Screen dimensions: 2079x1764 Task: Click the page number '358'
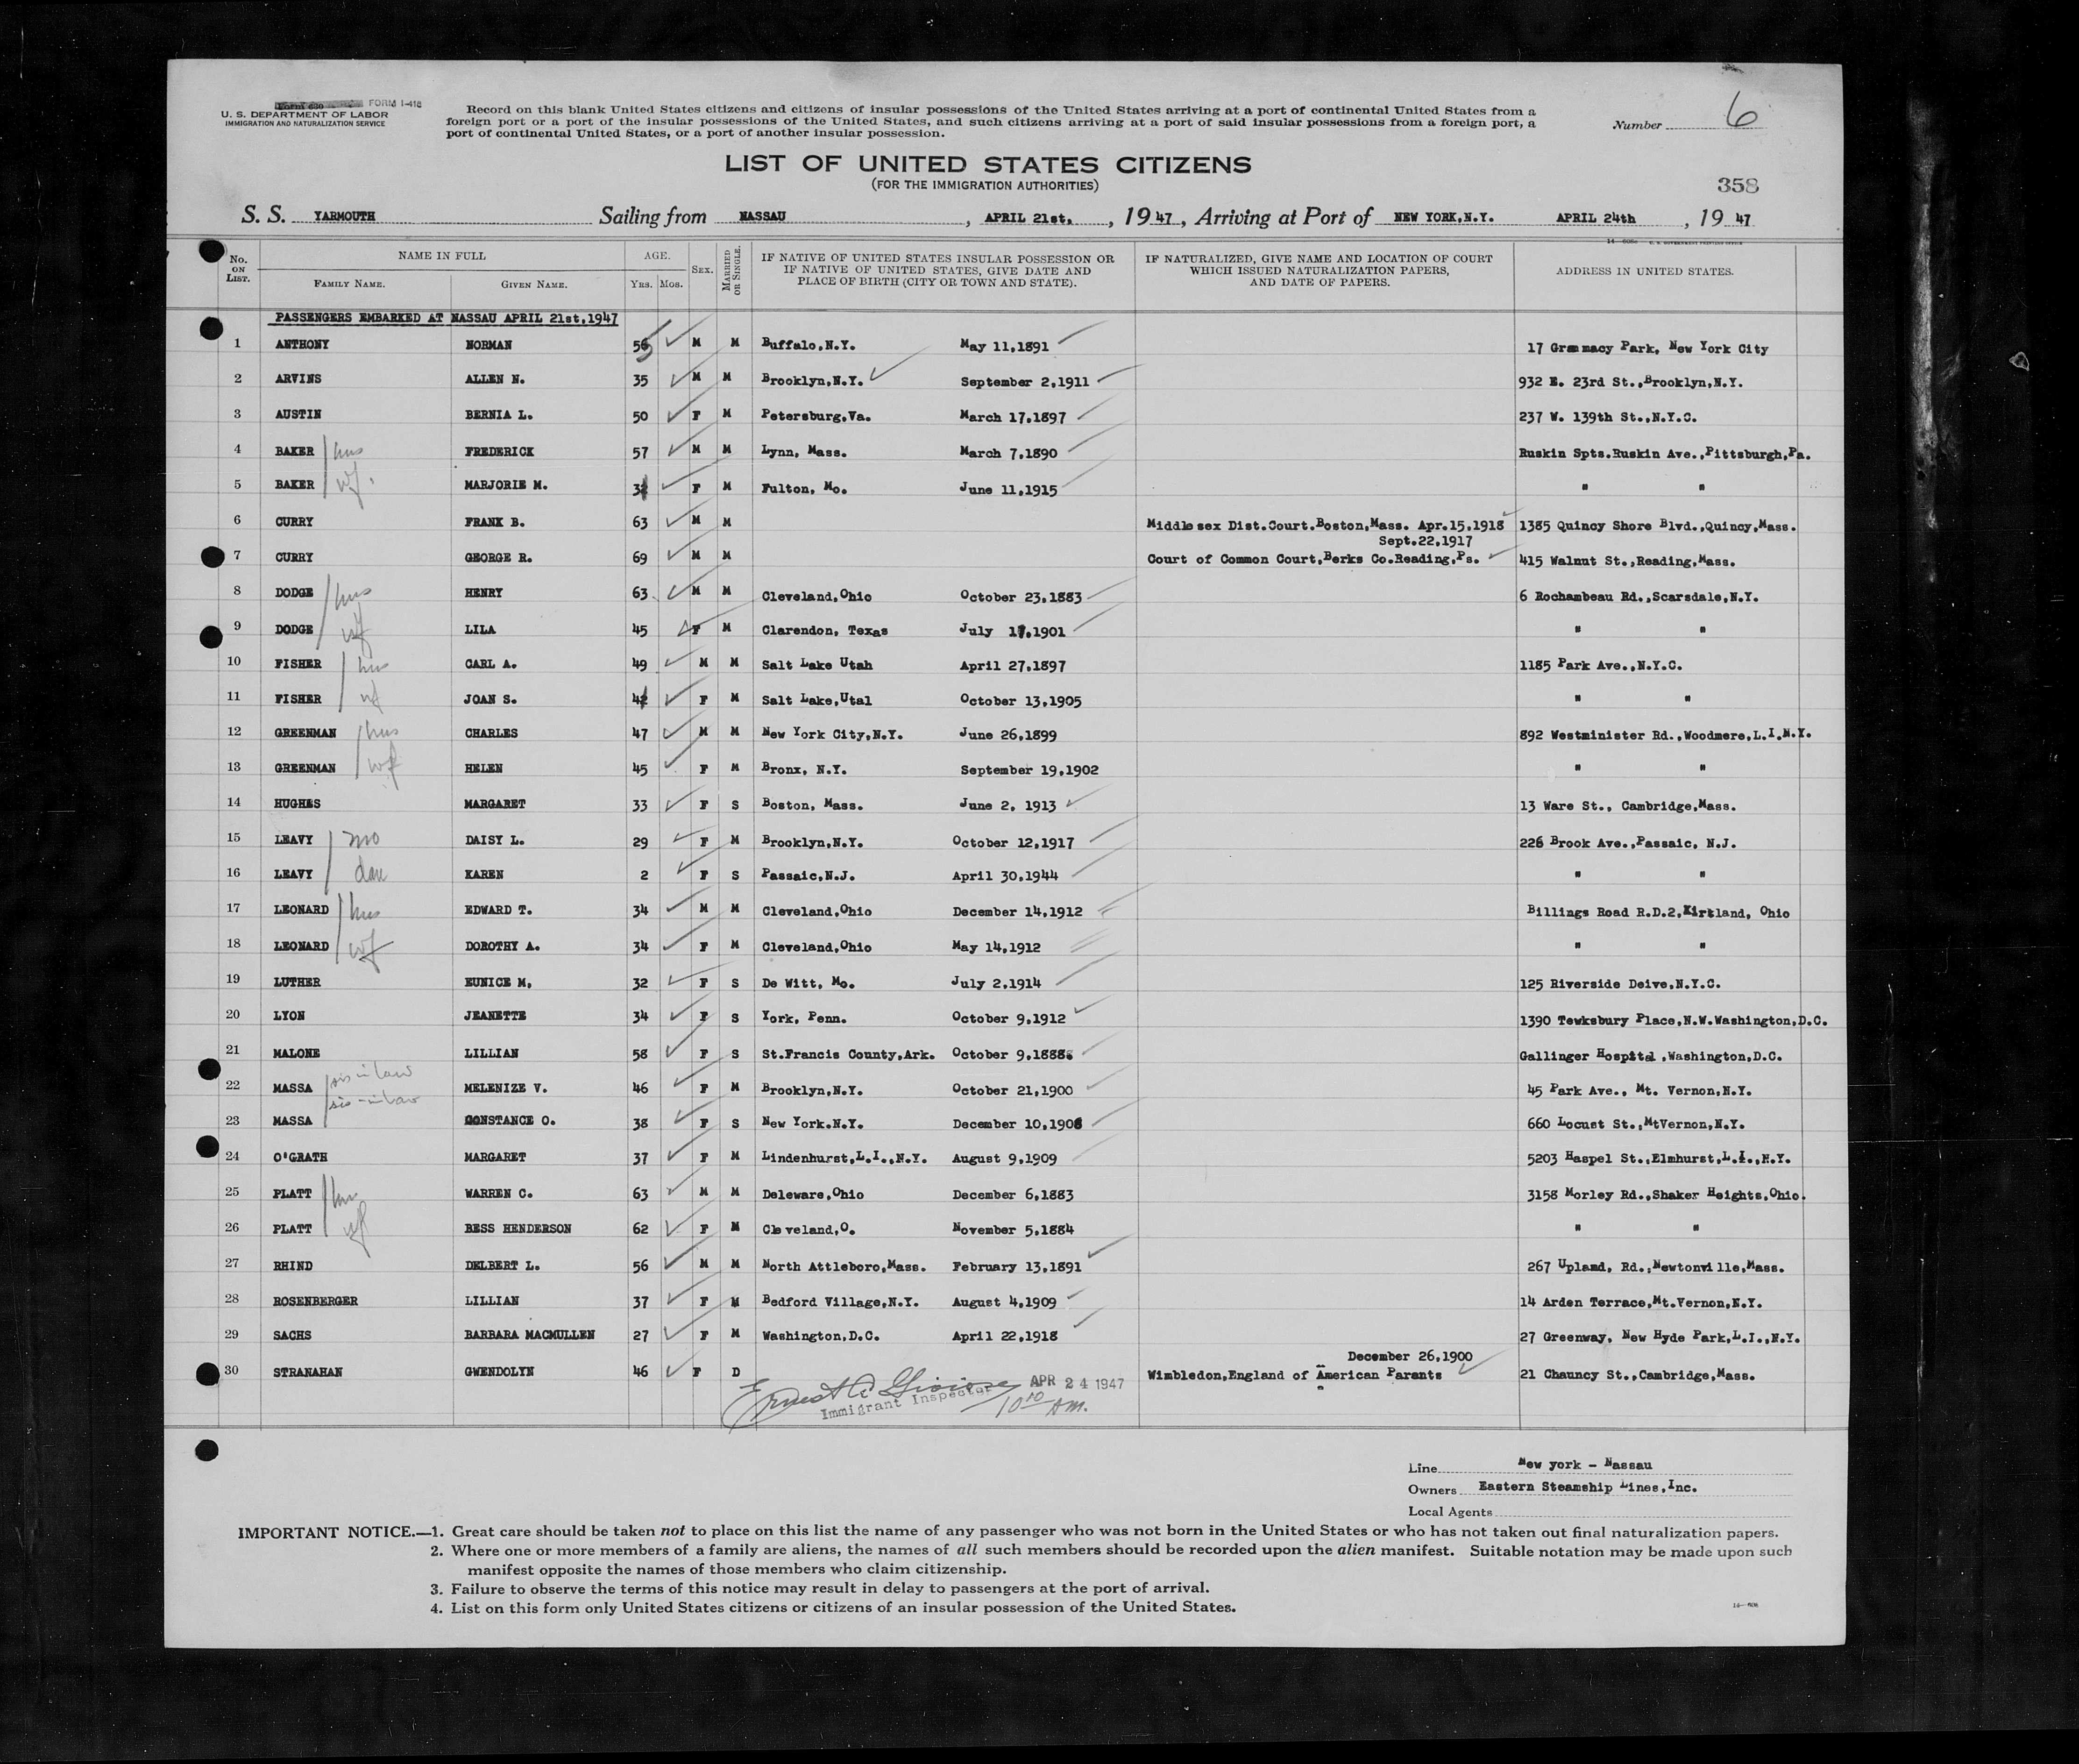pyautogui.click(x=1737, y=185)
